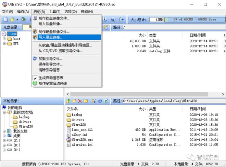Click the scroll right arrow of image list
This screenshot has height=167, width=226.
223,94
